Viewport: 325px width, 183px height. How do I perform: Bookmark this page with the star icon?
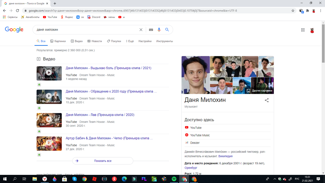[x=293, y=11]
